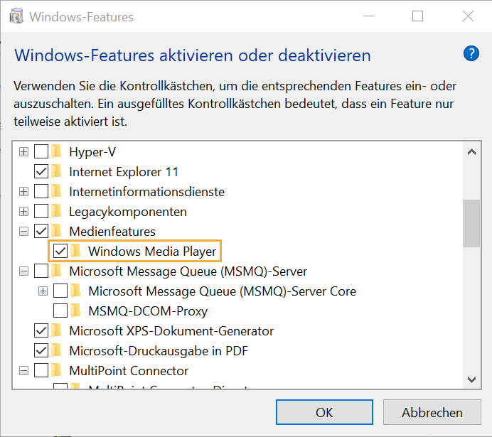Click the Windows Media Player folder icon
The width and height of the screenshot is (492, 437).
tap(76, 251)
